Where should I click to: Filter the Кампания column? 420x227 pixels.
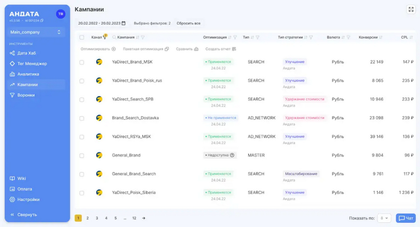tap(143, 37)
